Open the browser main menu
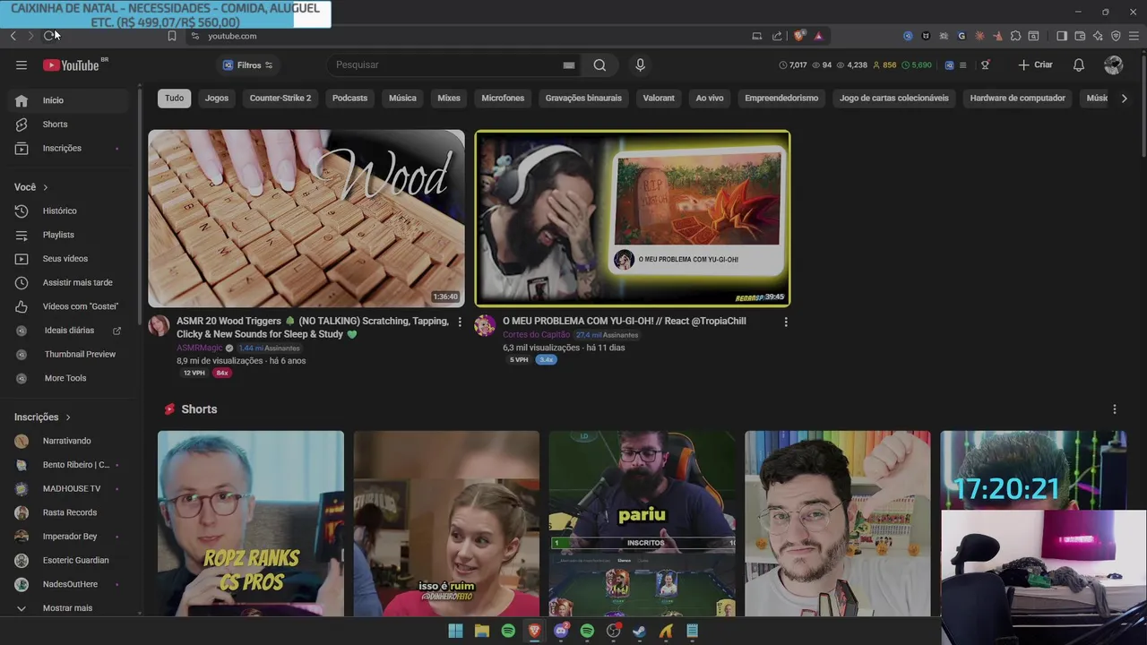This screenshot has width=1147, height=645. coord(1134,36)
